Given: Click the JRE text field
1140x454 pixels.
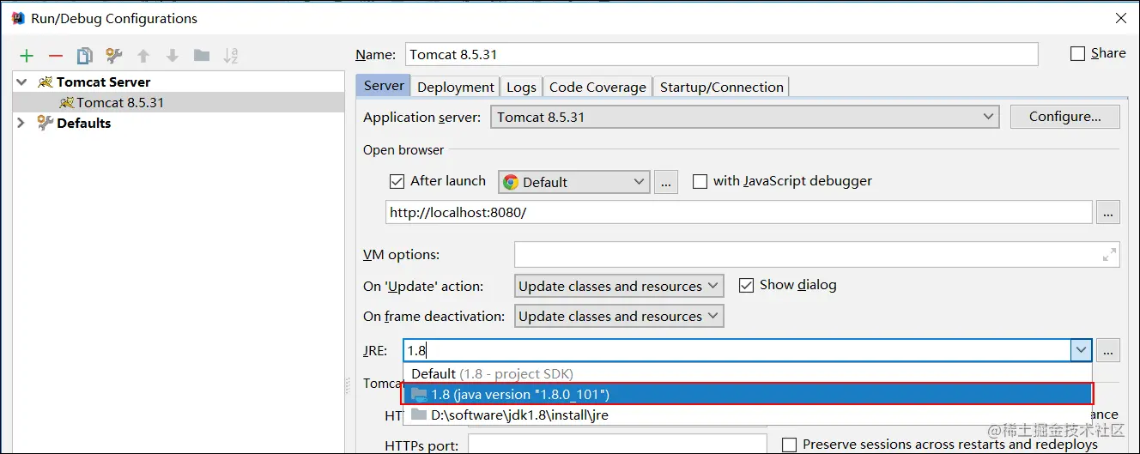Looking at the screenshot, I should (x=737, y=350).
